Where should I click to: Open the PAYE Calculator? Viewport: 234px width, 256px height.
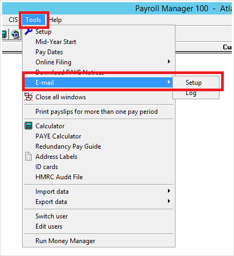58,136
